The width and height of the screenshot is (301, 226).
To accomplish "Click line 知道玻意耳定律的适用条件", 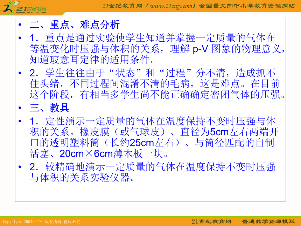I will 92,59.
